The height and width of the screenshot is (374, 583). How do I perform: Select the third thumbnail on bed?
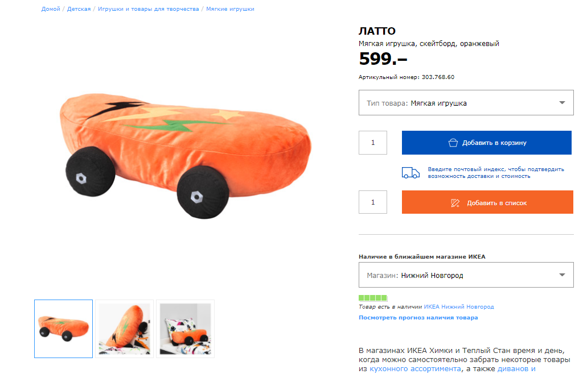185,329
